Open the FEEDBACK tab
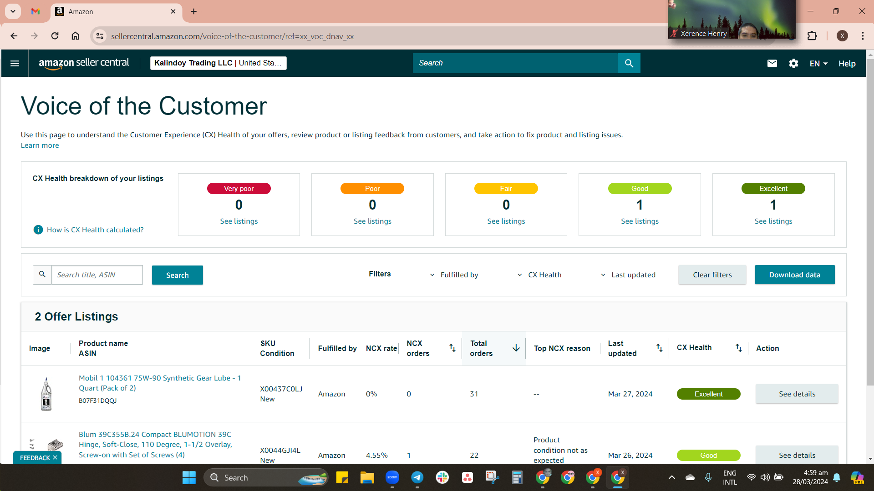This screenshot has width=874, height=491. 35,458
